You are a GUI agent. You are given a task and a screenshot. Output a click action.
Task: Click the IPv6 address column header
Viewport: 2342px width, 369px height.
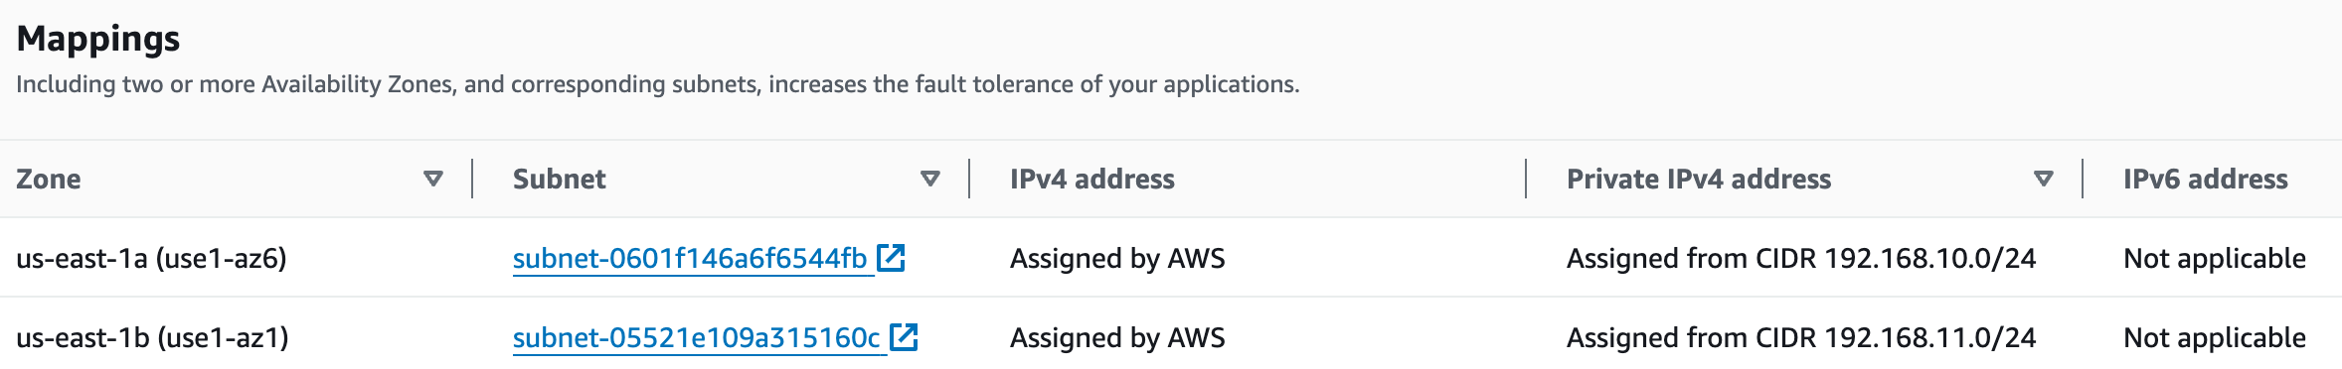pos(2205,179)
